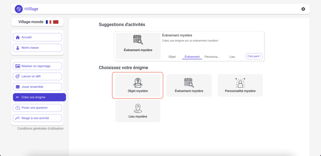Screen dimensions: 321x156
Task: Click Réagir à une activité
Action: pyautogui.click(x=38, y=118)
